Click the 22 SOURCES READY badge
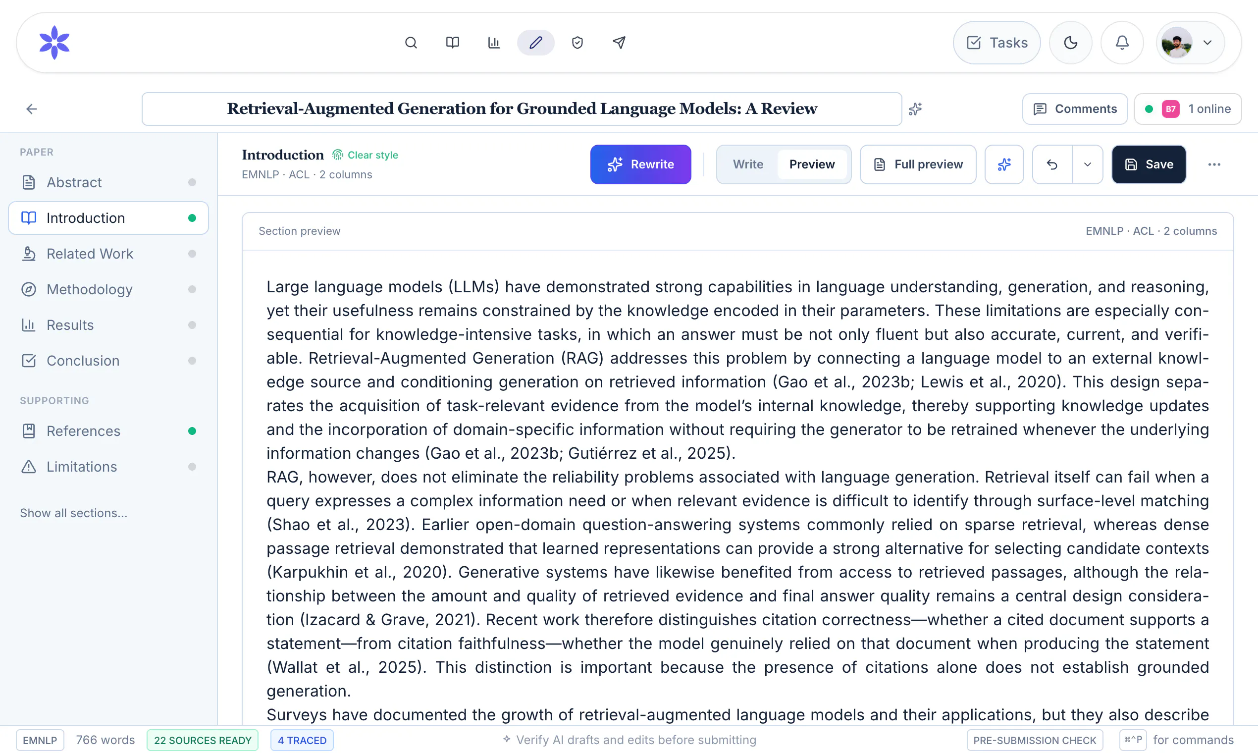Image resolution: width=1258 pixels, height=753 pixels. pyautogui.click(x=203, y=740)
